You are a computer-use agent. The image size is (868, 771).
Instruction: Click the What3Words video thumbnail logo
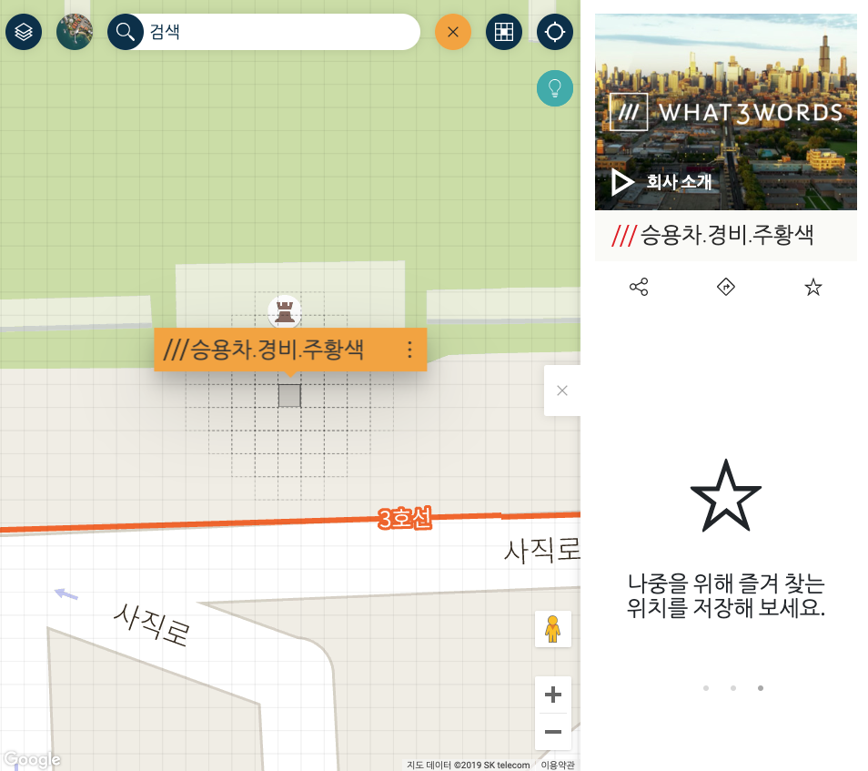tap(726, 113)
